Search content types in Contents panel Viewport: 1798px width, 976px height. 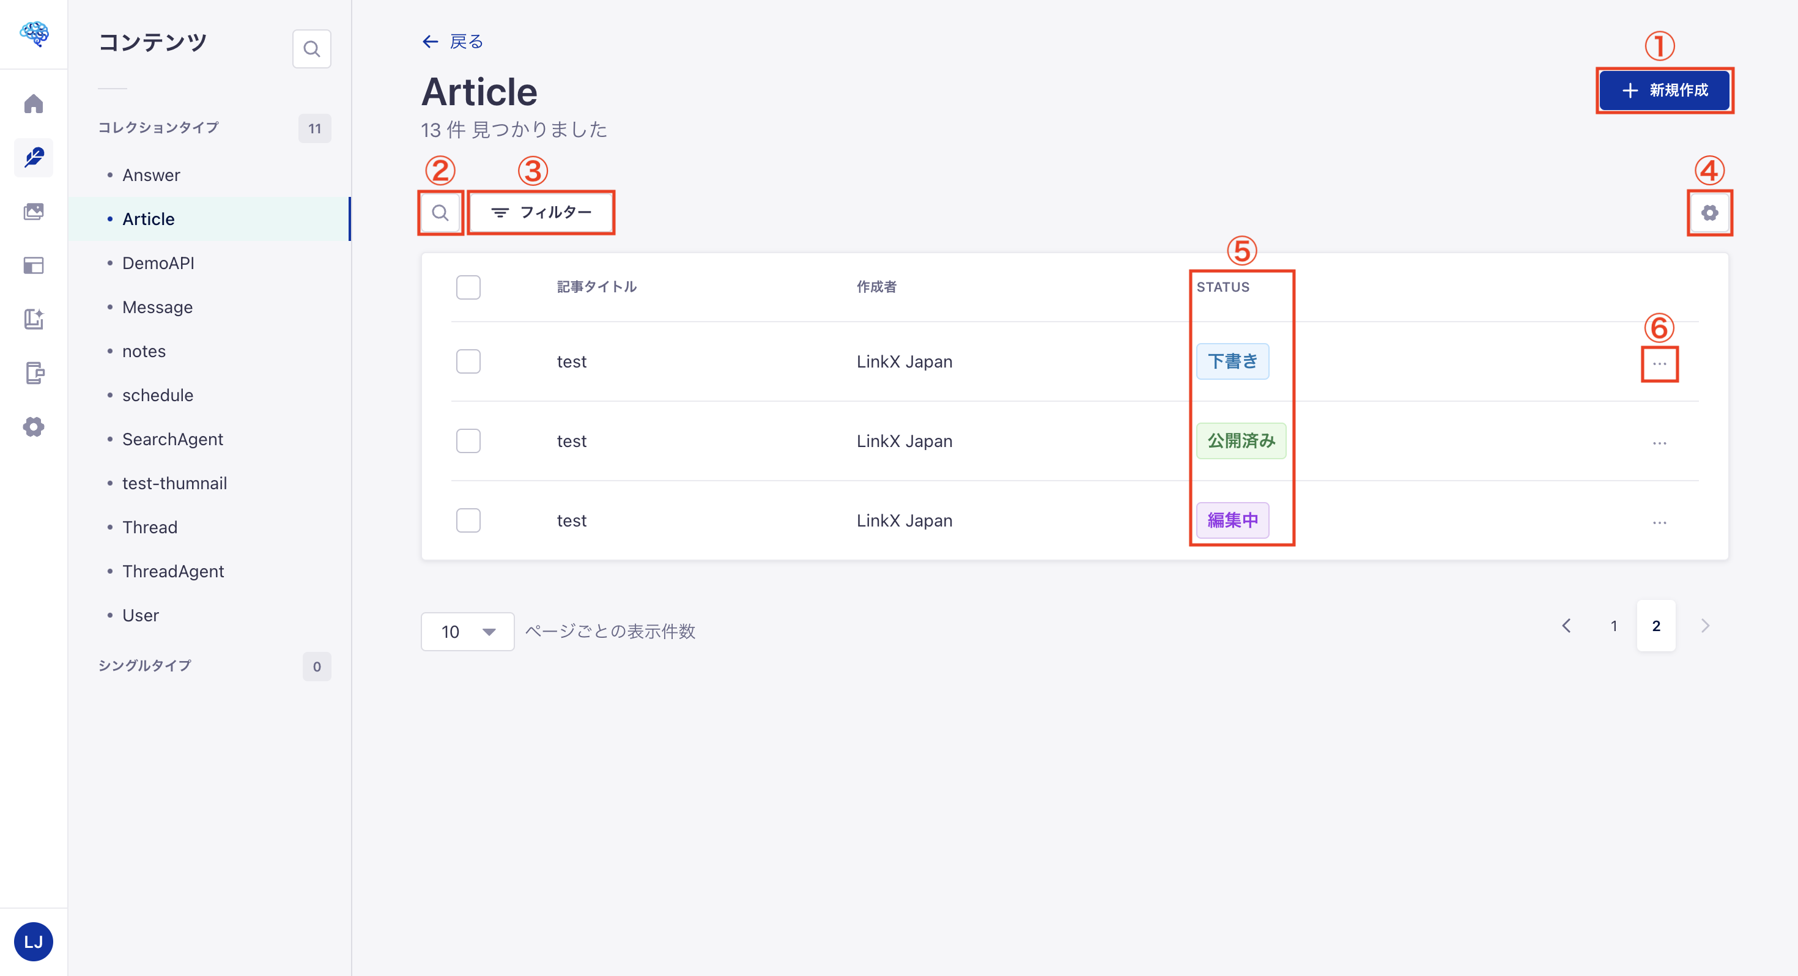click(x=311, y=49)
